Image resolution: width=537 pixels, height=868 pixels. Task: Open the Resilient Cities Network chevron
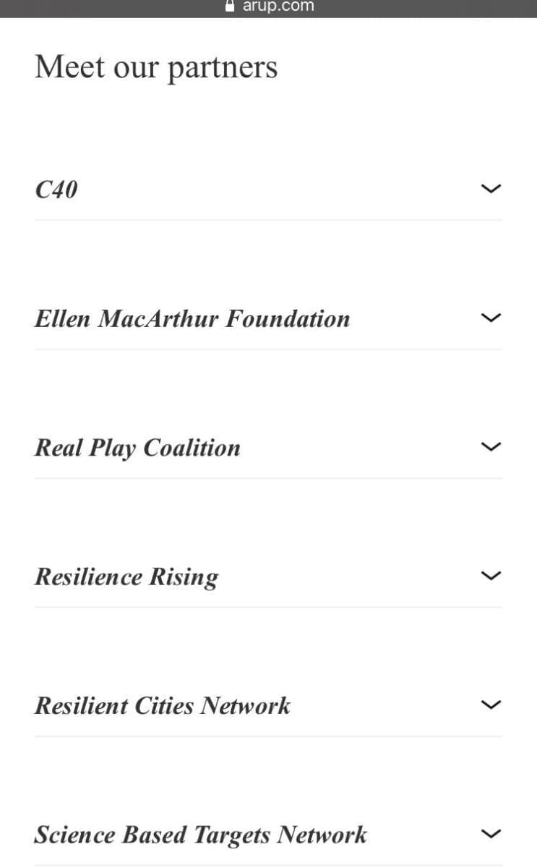[491, 705]
